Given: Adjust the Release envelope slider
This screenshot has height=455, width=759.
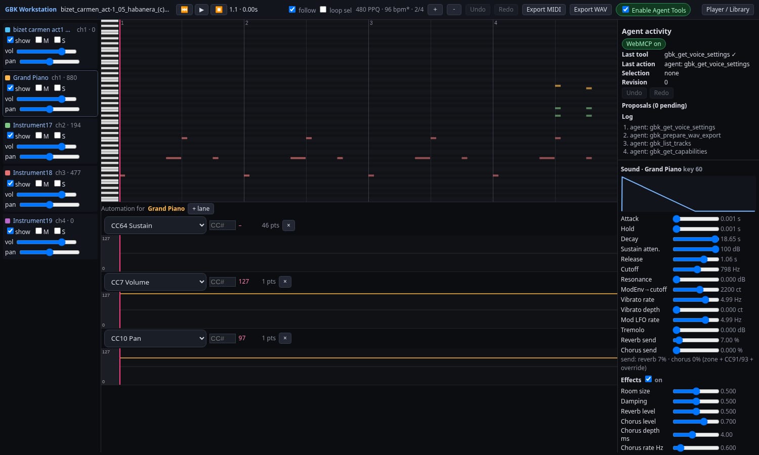Looking at the screenshot, I should click(696, 259).
